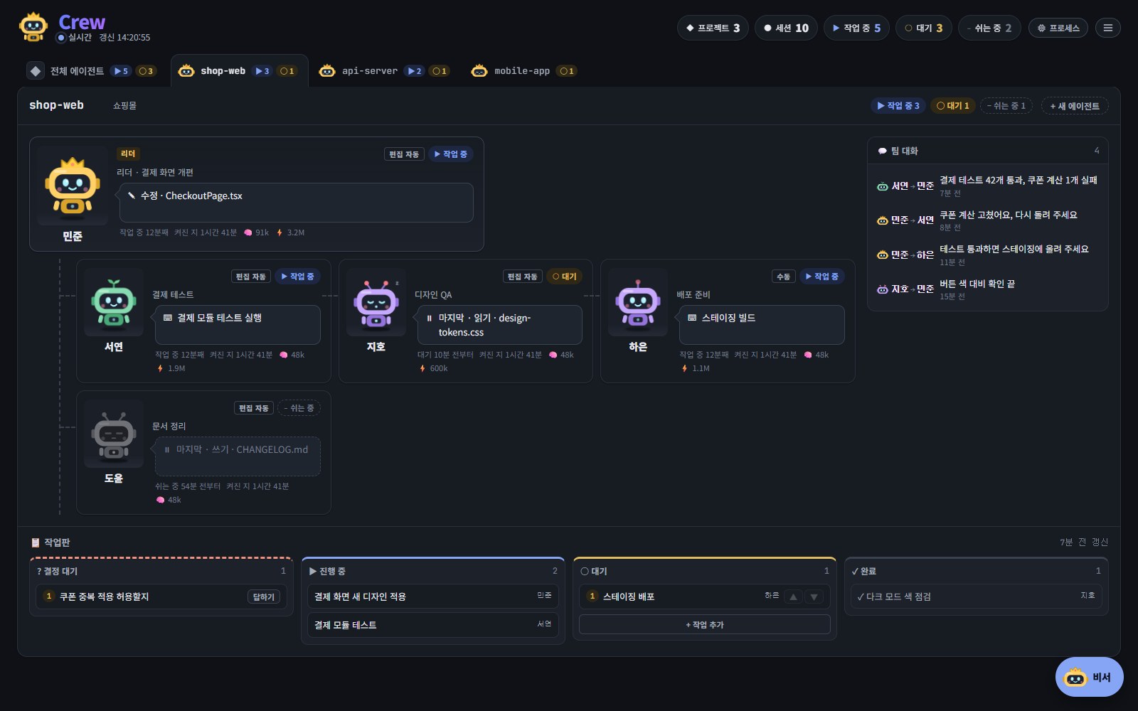Click 세션 10 counter chip
The image size is (1138, 711).
(x=786, y=28)
